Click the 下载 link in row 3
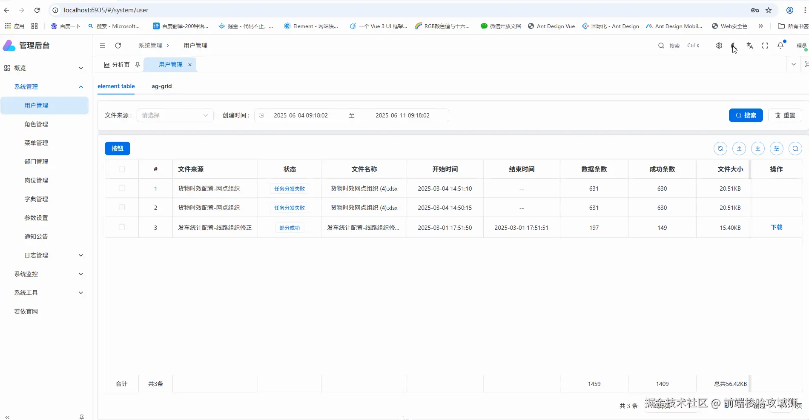This screenshot has height=420, width=809. tap(777, 227)
